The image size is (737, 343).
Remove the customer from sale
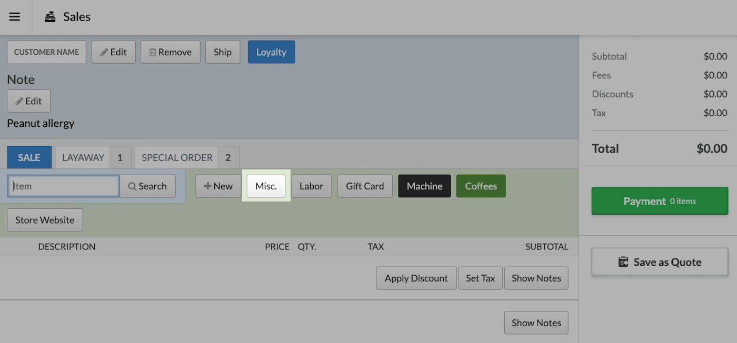point(170,52)
